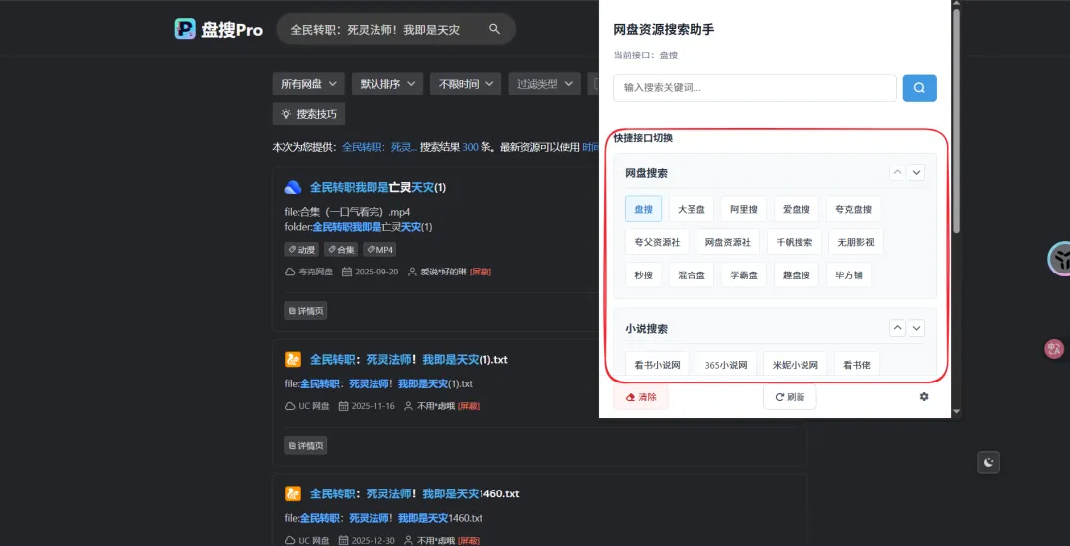Image resolution: width=1070 pixels, height=546 pixels.
Task: Collapse 网盘搜索 section with the up arrow
Action: pos(898,173)
